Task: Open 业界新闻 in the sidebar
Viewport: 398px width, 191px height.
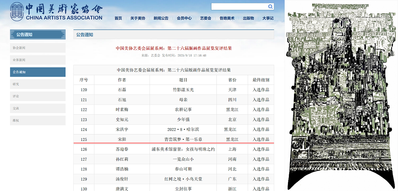Action: (38, 60)
